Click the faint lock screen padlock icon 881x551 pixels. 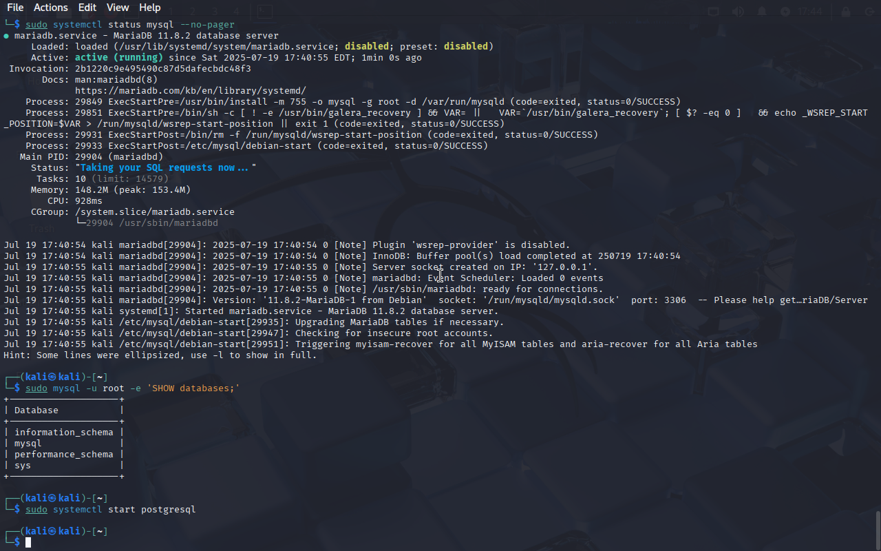click(846, 12)
